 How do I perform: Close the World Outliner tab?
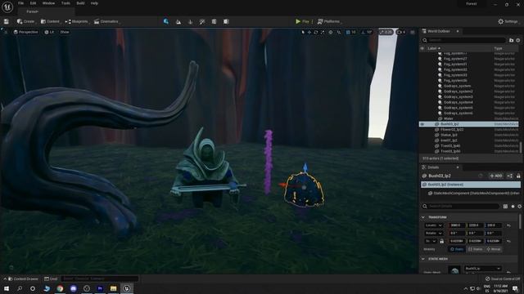point(458,31)
